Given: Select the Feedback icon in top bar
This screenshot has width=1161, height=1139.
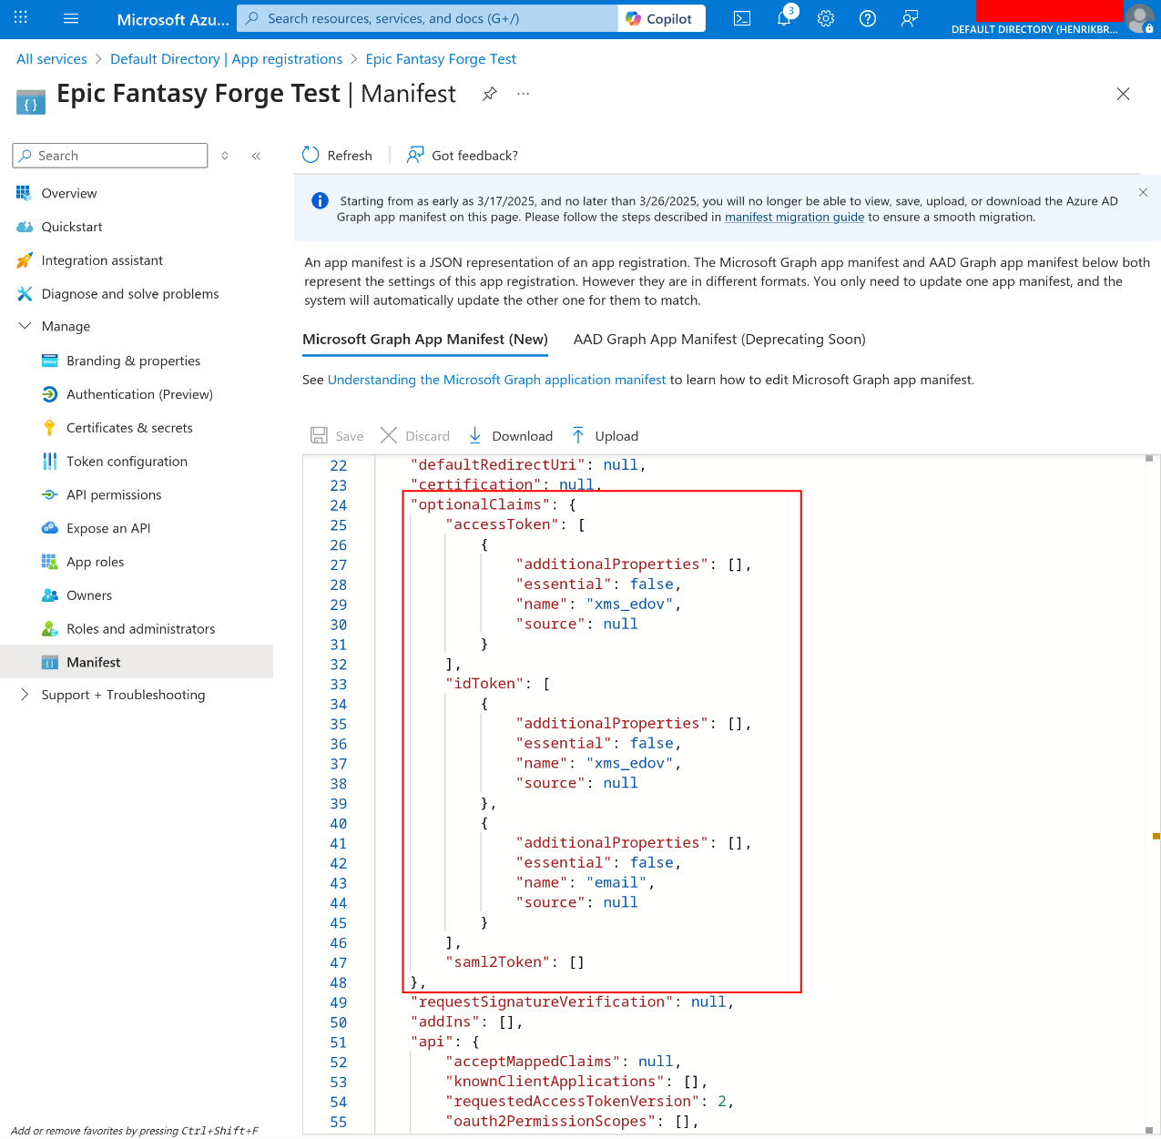Looking at the screenshot, I should [909, 17].
